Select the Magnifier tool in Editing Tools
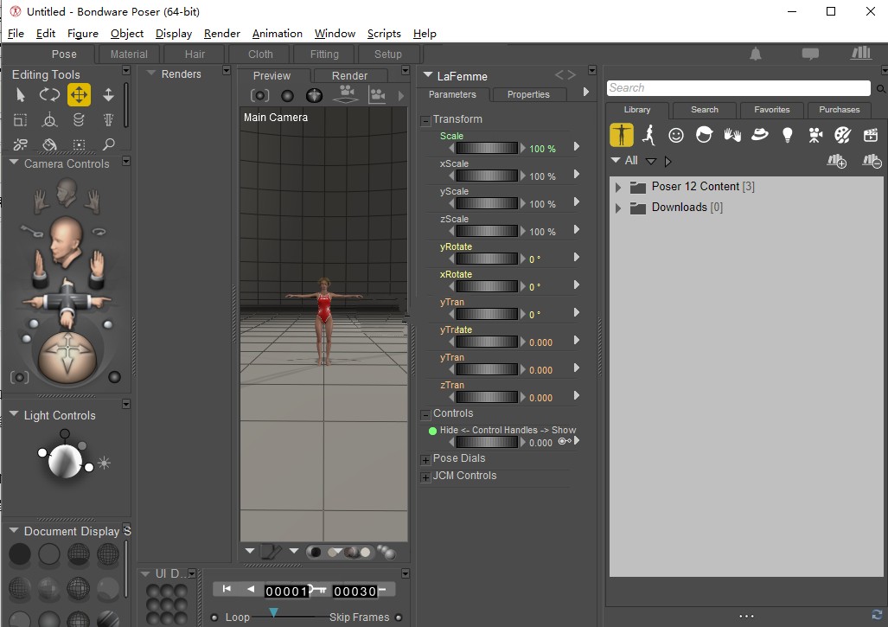The height and width of the screenshot is (627, 888). (x=108, y=144)
